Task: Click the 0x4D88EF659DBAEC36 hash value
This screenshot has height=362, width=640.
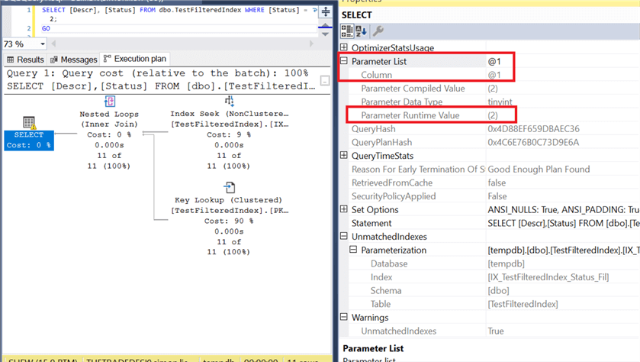Action: point(533,129)
